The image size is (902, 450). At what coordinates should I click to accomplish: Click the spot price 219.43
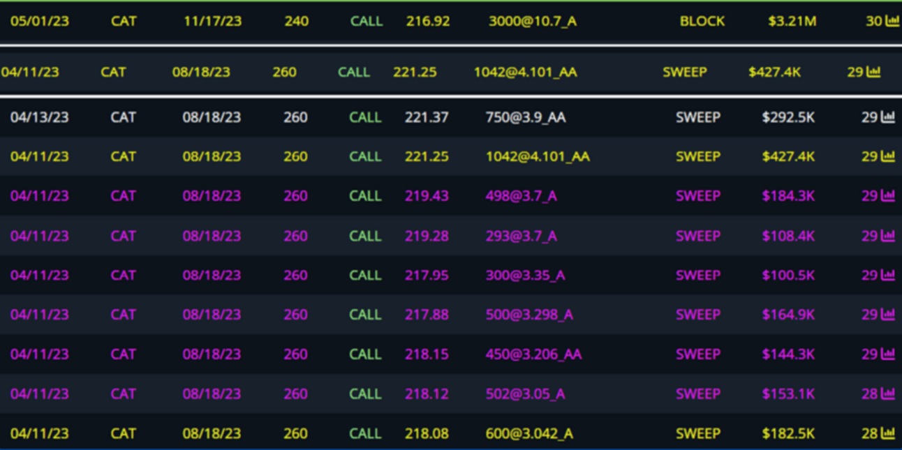coord(427,196)
